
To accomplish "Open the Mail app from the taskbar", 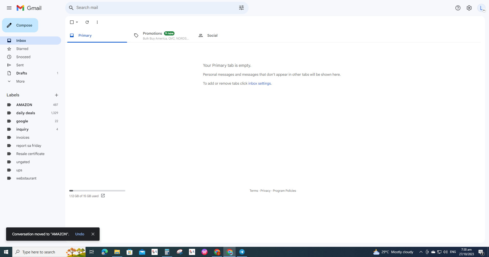I will click(x=142, y=252).
